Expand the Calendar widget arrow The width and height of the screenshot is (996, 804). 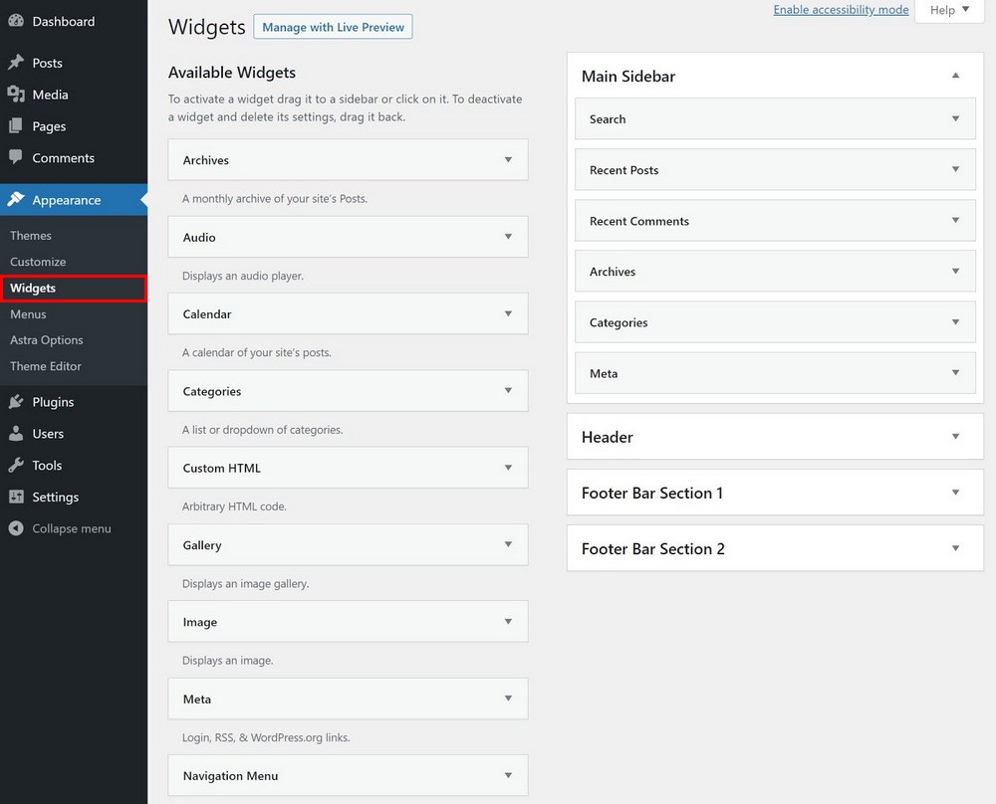pyautogui.click(x=508, y=313)
